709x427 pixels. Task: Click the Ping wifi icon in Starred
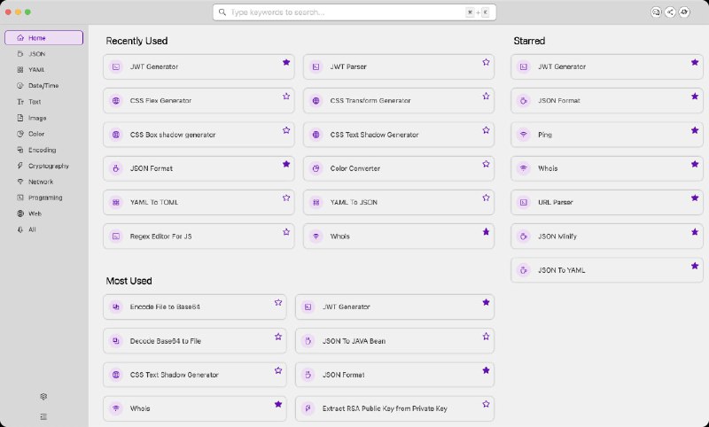point(524,135)
